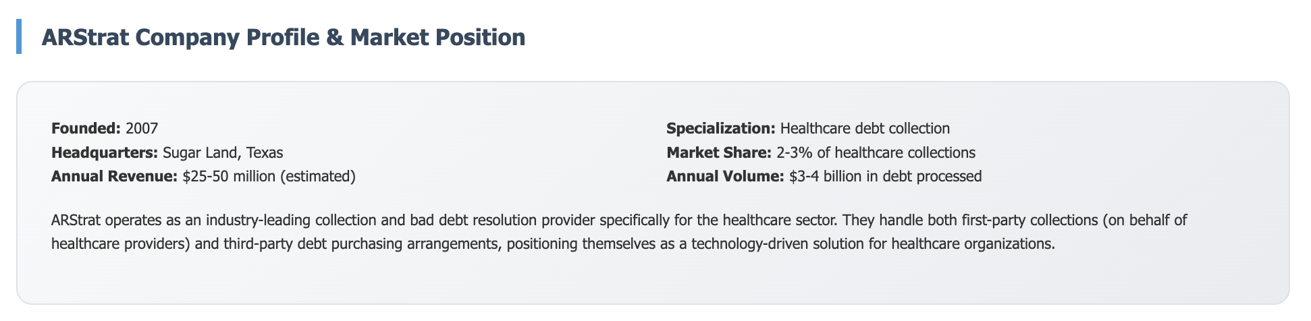
Task: Click the year 2007 value
Action: tap(142, 128)
